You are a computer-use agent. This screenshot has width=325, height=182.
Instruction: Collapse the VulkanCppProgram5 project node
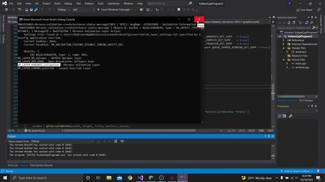tap(280, 36)
